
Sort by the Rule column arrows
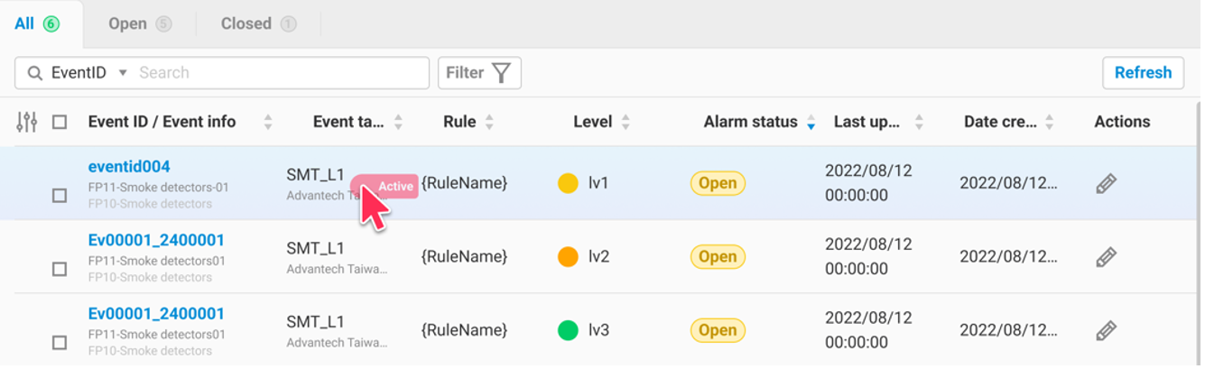coord(489,122)
